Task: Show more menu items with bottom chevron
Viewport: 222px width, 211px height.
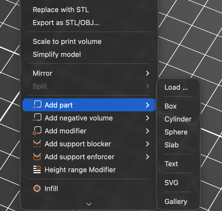Action: point(89,204)
